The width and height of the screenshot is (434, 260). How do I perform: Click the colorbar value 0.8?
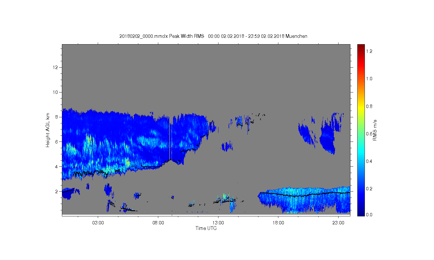click(369, 106)
